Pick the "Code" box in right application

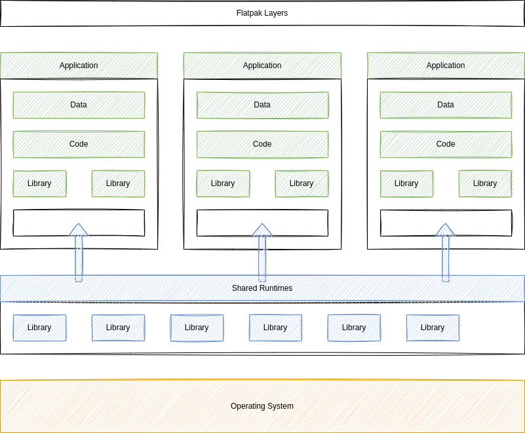click(x=446, y=144)
